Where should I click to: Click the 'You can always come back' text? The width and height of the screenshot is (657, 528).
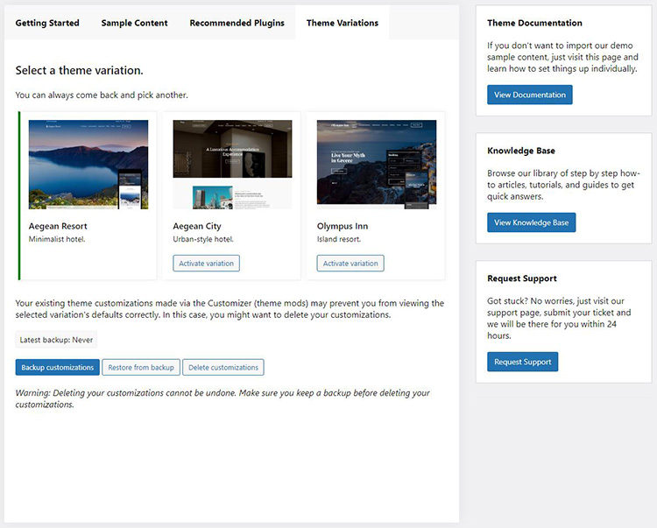(102, 95)
